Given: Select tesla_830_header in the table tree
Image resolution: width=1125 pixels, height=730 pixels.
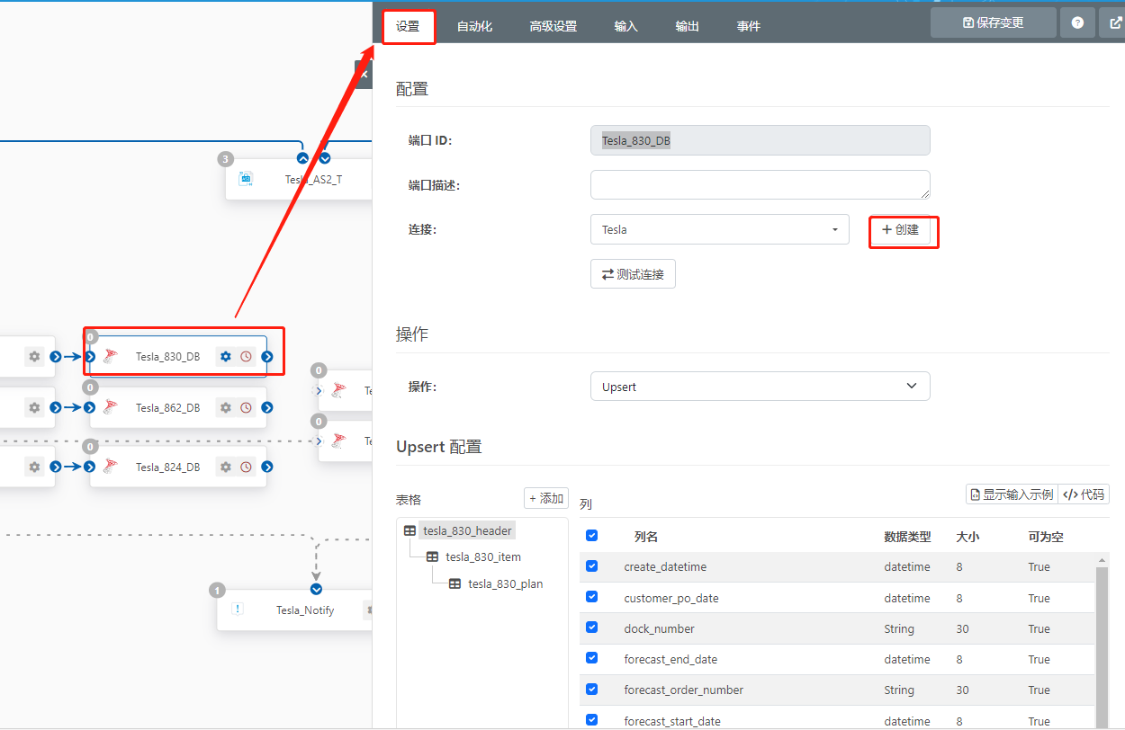Looking at the screenshot, I should click(468, 530).
